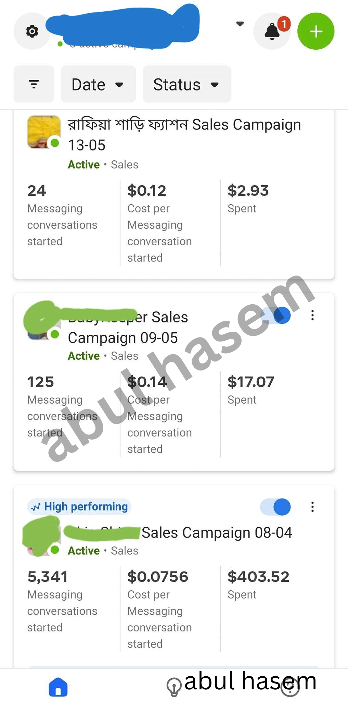Toggle off the Sales Campaign 08-04 switch
The width and height of the screenshot is (348, 701).
[275, 507]
